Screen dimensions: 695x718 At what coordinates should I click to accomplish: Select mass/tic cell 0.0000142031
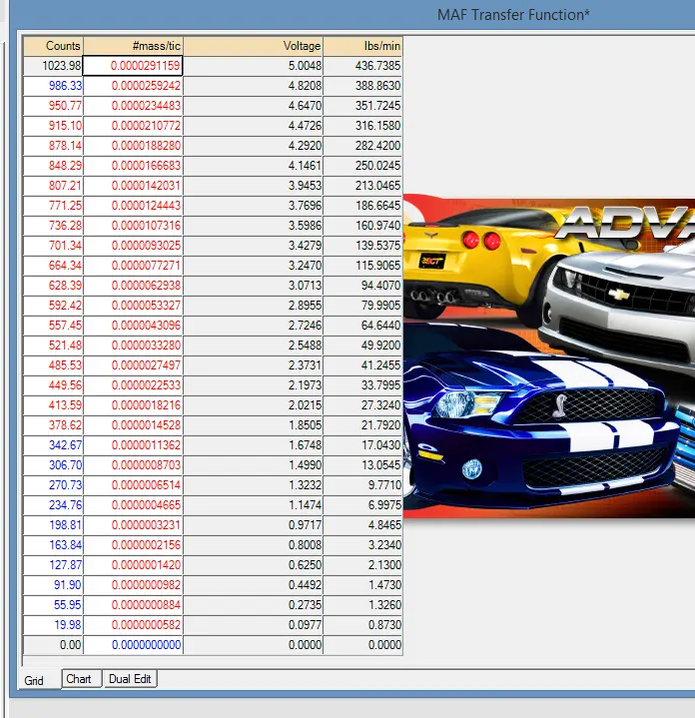(x=133, y=186)
